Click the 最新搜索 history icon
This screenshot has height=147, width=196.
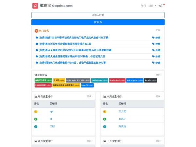pos(36,75)
